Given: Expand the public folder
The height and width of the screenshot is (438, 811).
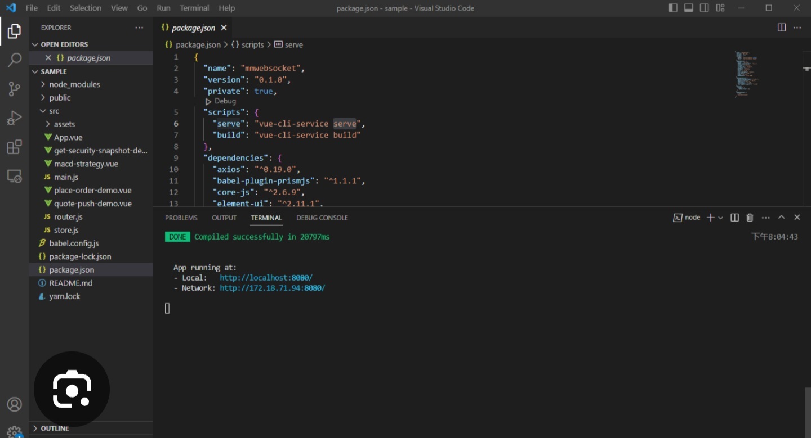Looking at the screenshot, I should [x=91, y=98].
